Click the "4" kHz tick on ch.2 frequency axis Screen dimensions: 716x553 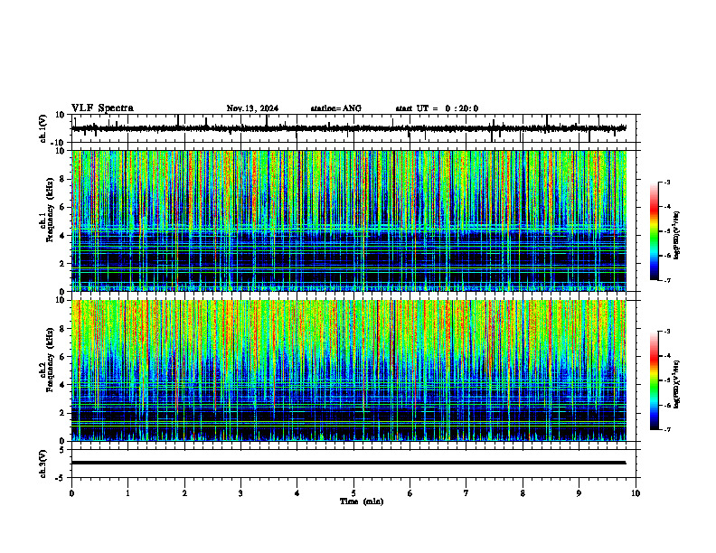tap(63, 385)
